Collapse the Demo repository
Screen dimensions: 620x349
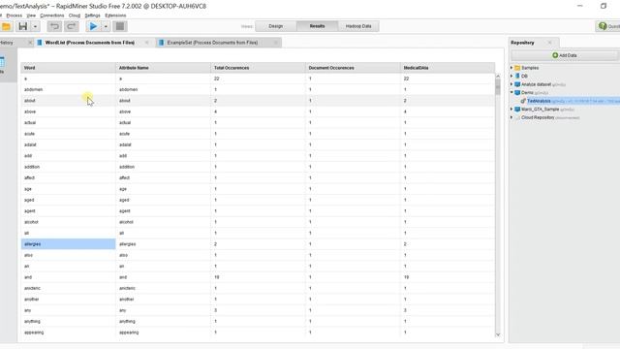(511, 93)
